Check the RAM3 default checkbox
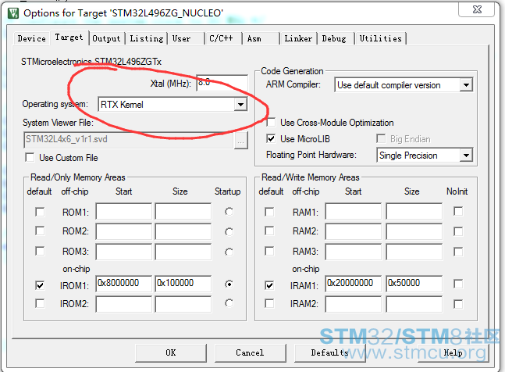The width and height of the screenshot is (505, 372). 269,251
